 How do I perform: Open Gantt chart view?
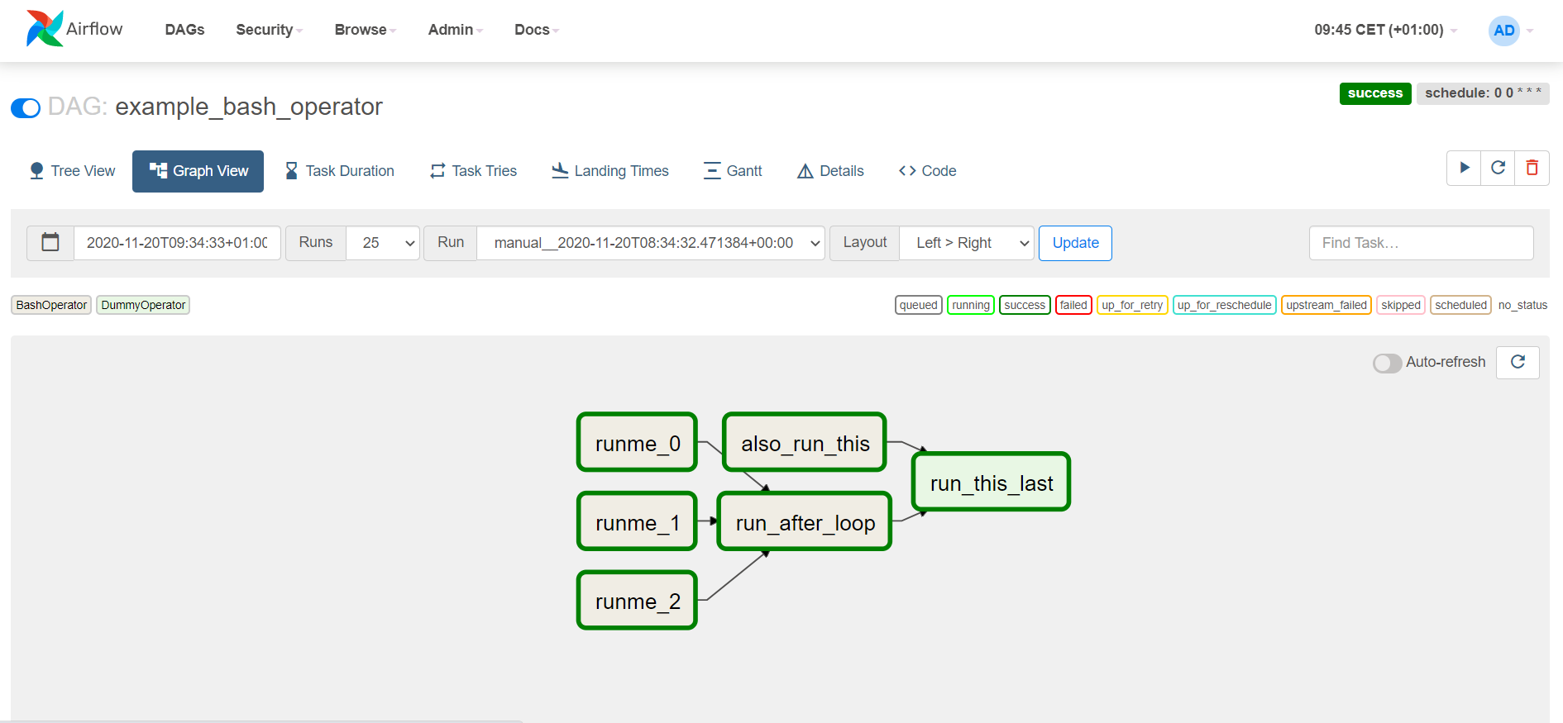[x=733, y=171]
